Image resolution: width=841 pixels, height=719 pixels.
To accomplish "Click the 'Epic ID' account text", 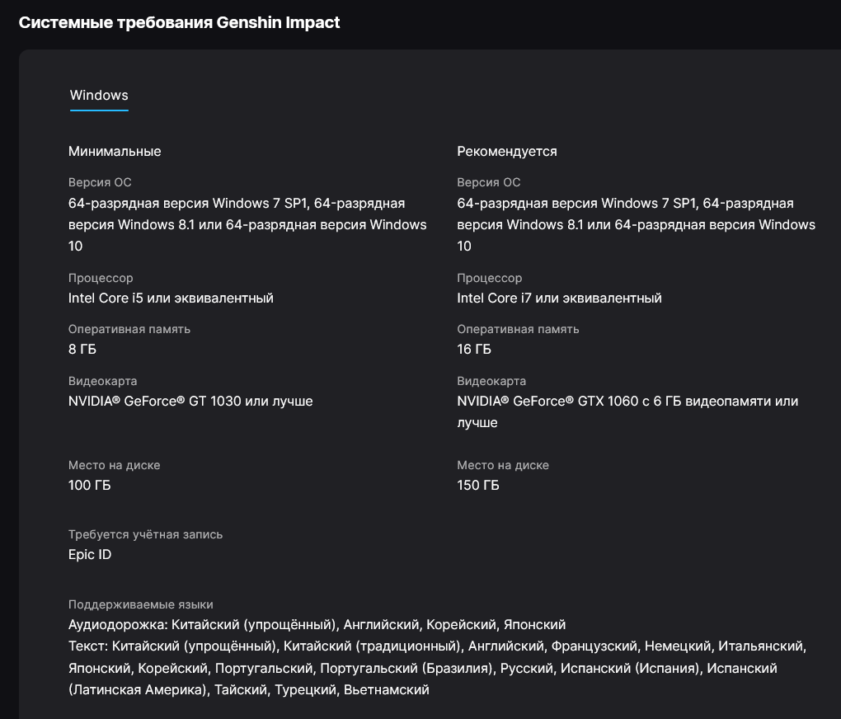I will [90, 554].
